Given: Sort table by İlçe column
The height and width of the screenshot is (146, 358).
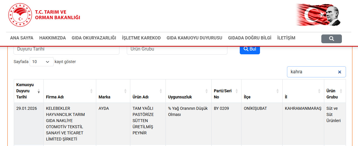Looking at the screenshot, I should pyautogui.click(x=278, y=91).
